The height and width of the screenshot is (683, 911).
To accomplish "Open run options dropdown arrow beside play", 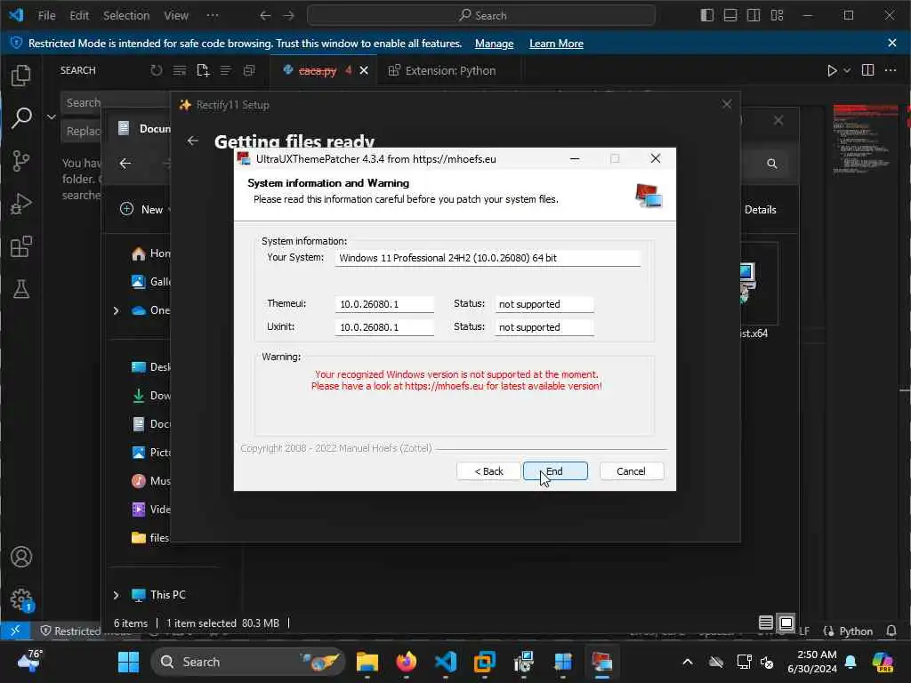I will pos(847,70).
